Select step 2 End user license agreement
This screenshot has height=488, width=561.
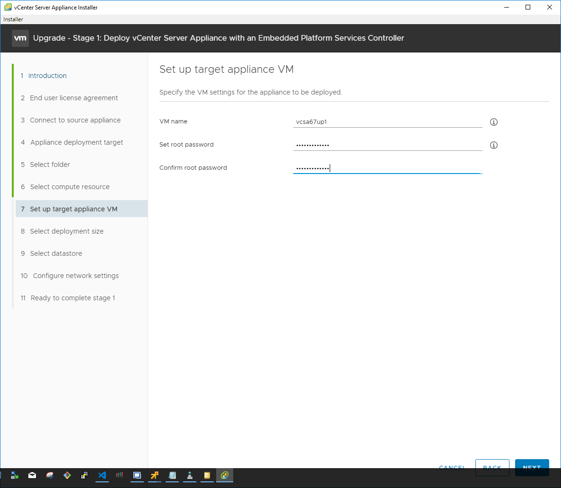point(70,98)
